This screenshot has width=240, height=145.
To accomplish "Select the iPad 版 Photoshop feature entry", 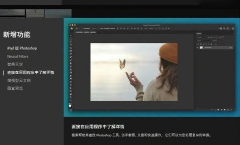I will coord(22,48).
